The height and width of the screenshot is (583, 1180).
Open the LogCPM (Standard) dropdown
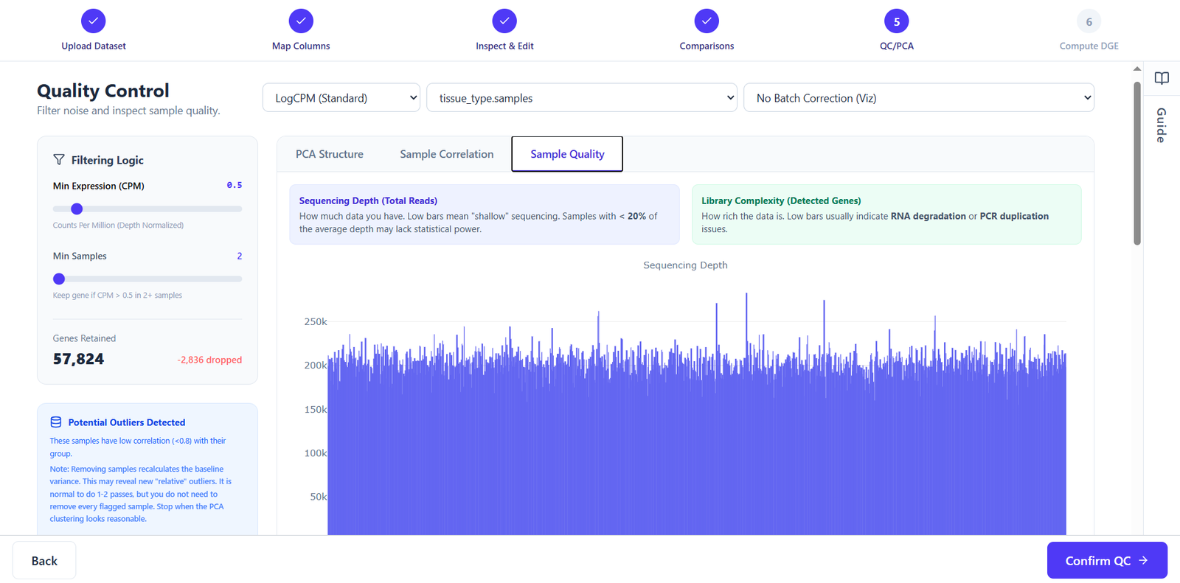(x=341, y=98)
